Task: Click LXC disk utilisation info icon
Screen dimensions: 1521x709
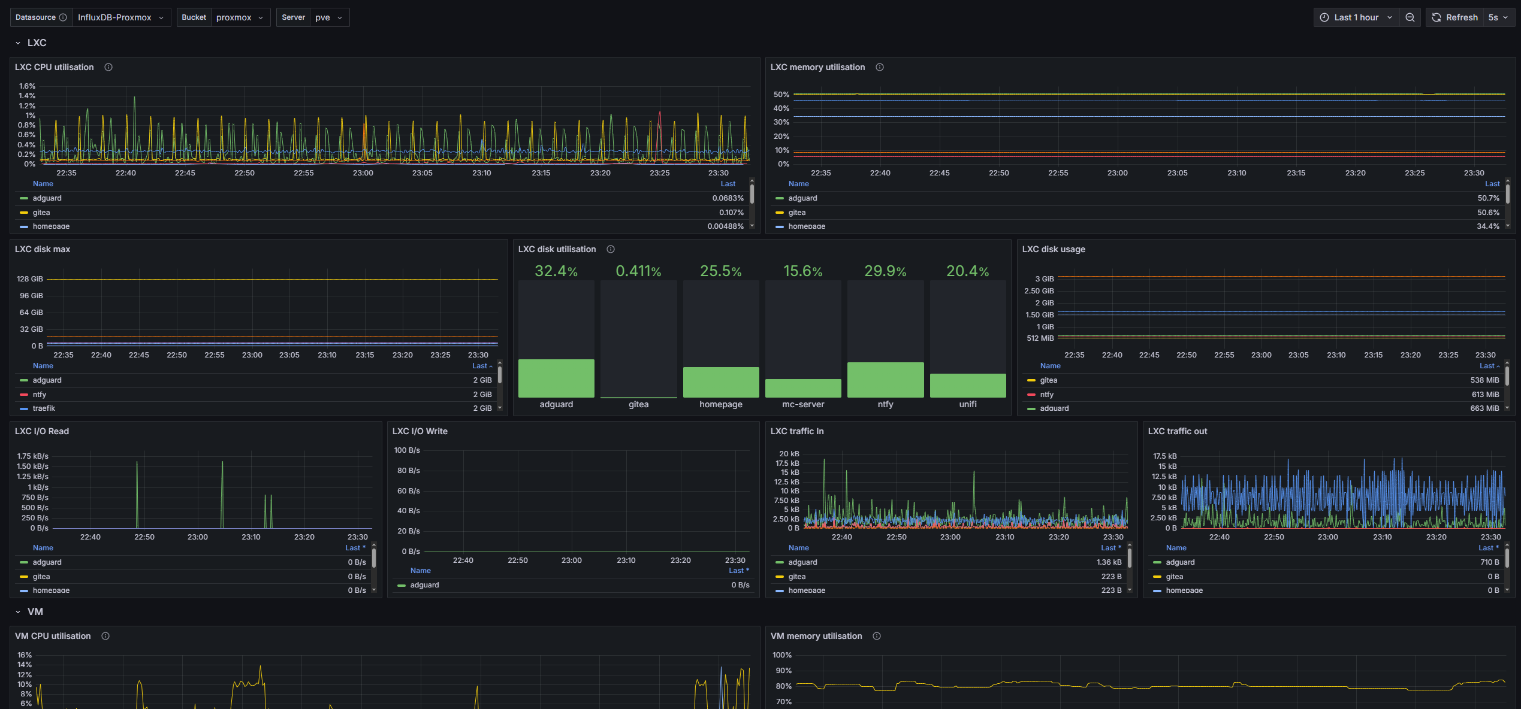Action: [611, 249]
